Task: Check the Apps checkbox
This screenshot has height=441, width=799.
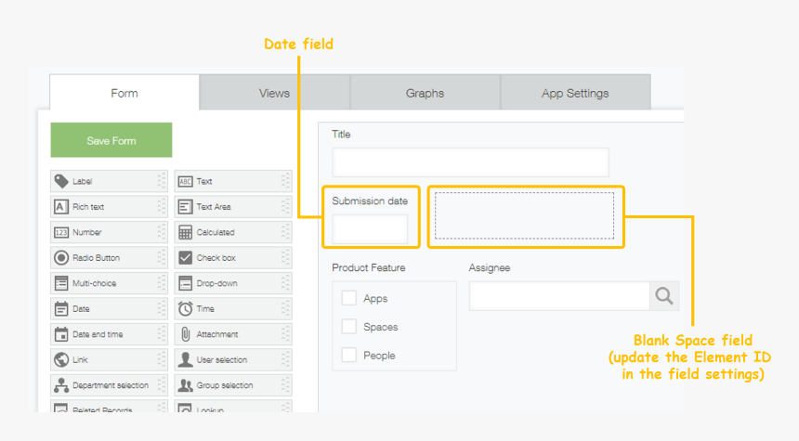Action: [349, 298]
